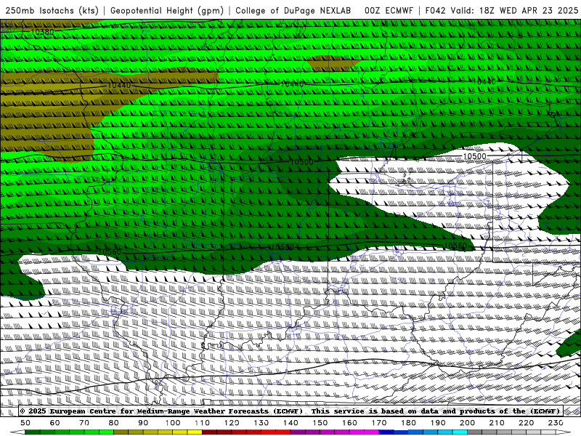
Task: Select the bright red swatch left of 140
Action: (283, 432)
